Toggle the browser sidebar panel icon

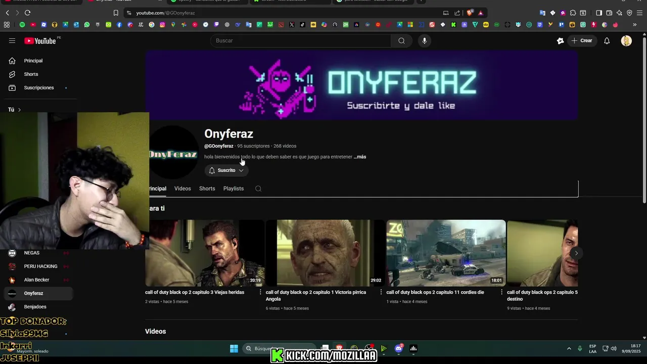599,13
